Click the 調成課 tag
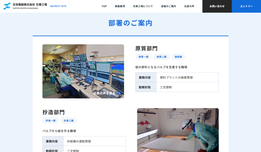The width and height of the screenshot is (261, 152). [x=178, y=57]
